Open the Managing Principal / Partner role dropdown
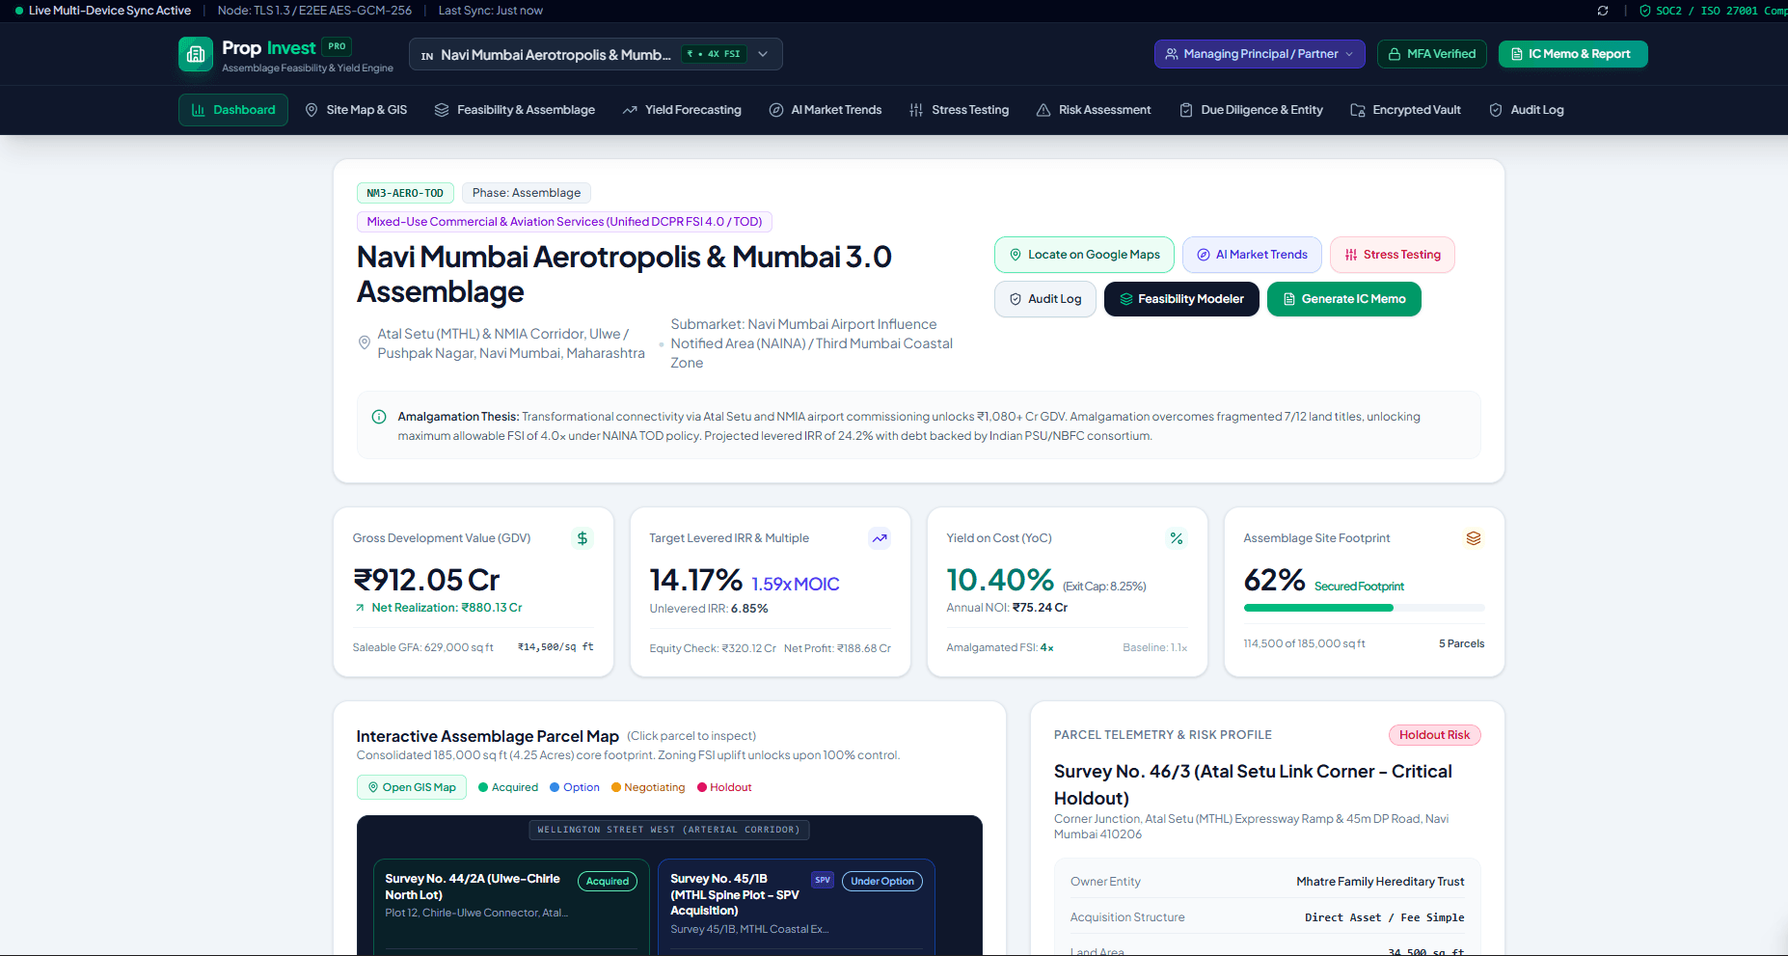1788x956 pixels. [1260, 54]
